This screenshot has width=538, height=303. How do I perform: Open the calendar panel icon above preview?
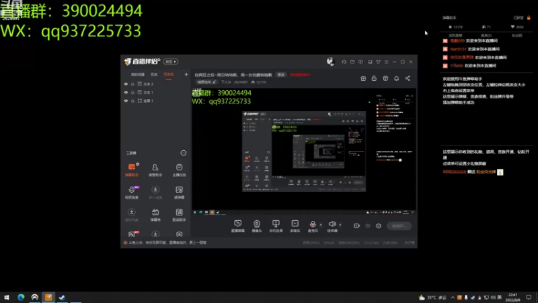[x=385, y=78]
